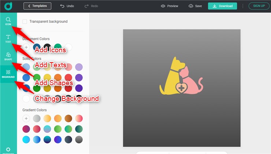Preview the logo design
Viewport: 271px width, 154px height.
[169, 6]
